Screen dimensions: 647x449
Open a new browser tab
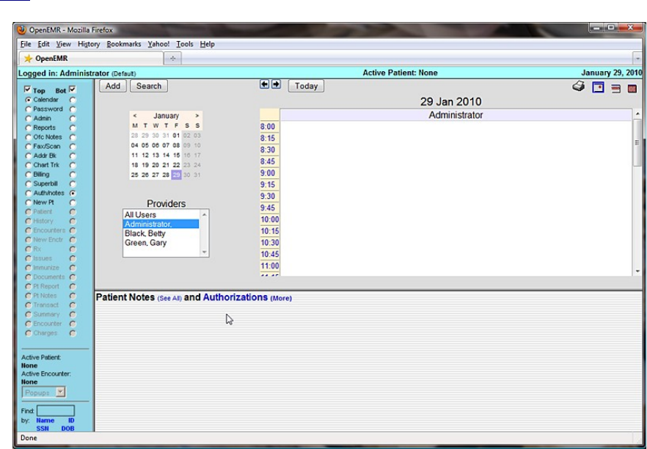(x=172, y=59)
